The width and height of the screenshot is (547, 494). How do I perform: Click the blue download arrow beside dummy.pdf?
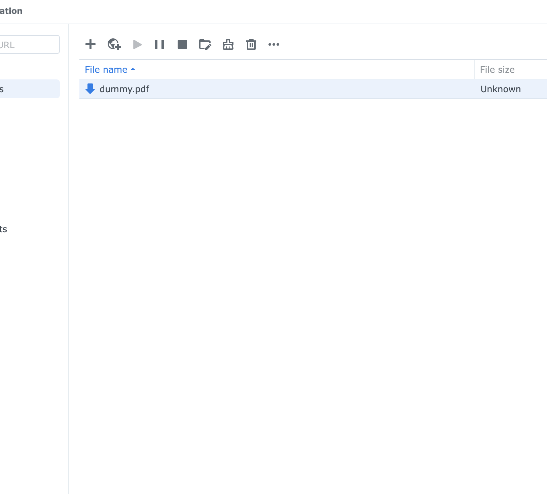90,89
